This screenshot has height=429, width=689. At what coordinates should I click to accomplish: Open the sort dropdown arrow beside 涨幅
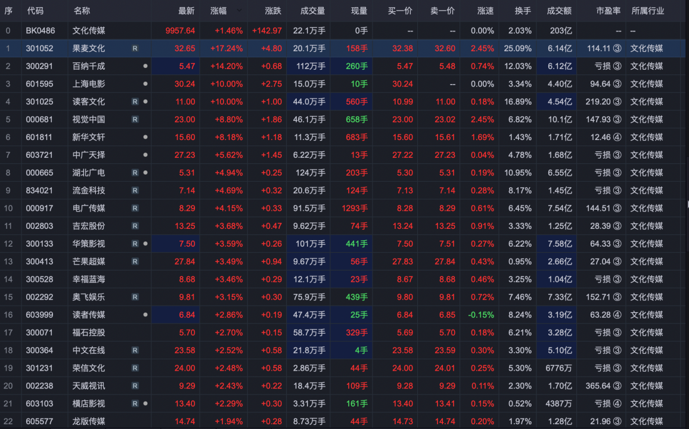click(239, 11)
